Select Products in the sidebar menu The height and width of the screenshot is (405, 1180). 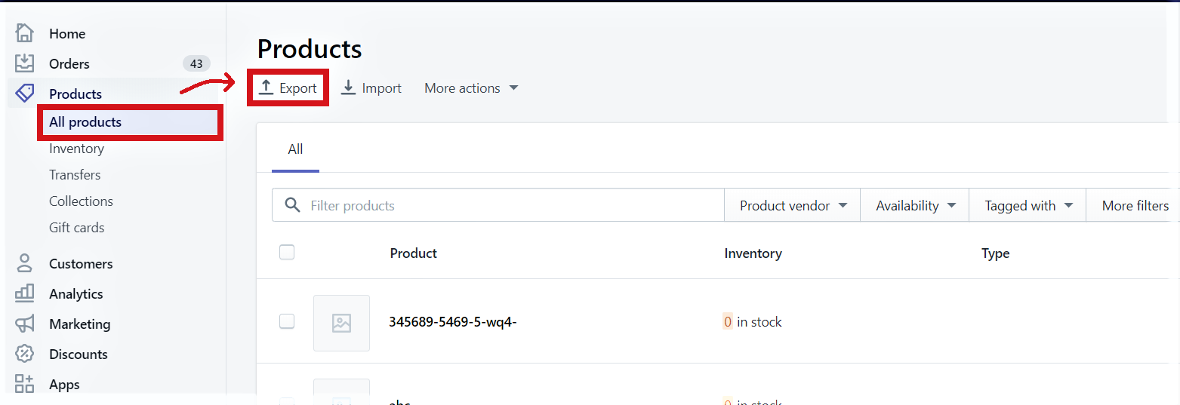[x=75, y=94]
